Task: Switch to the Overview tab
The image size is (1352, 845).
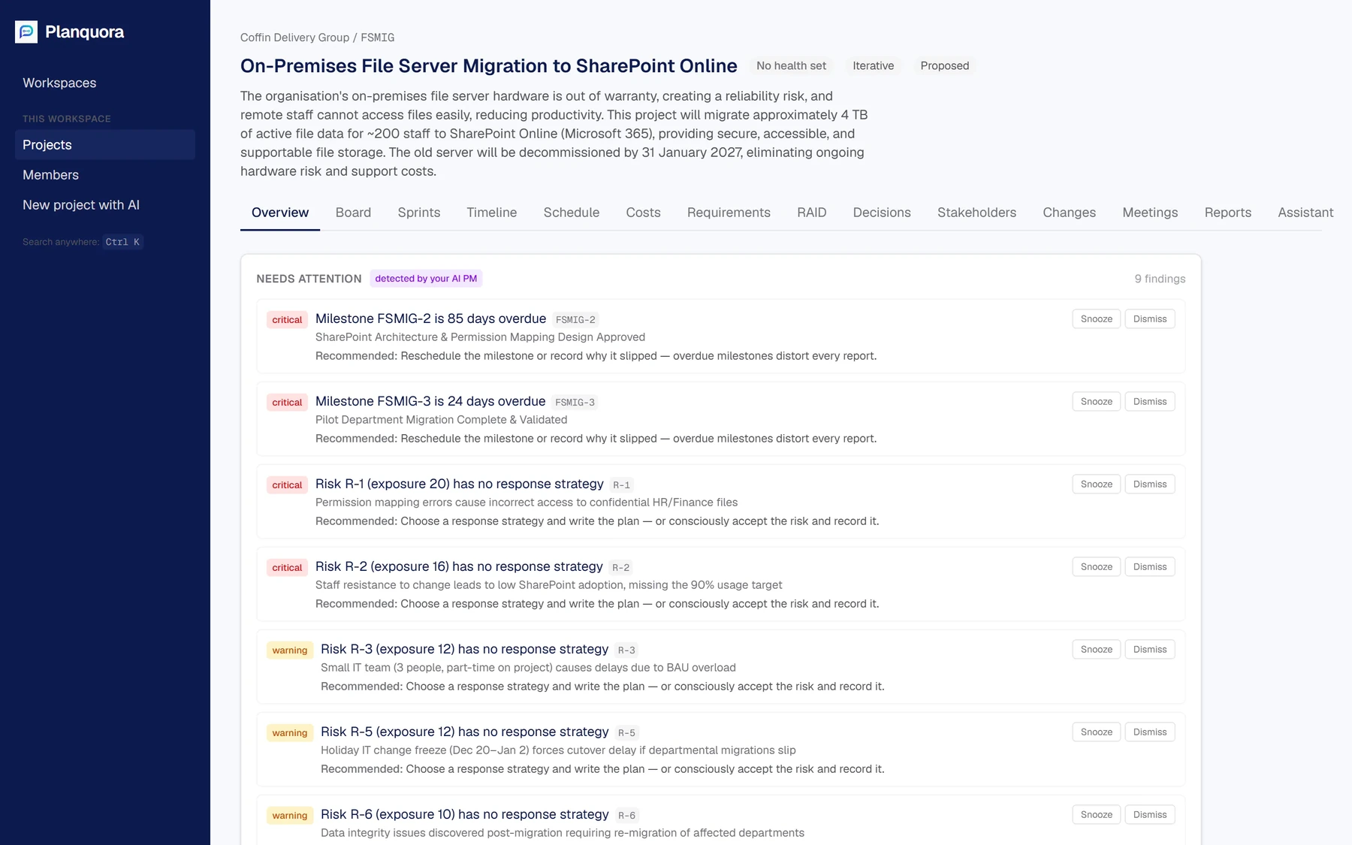Action: point(280,213)
